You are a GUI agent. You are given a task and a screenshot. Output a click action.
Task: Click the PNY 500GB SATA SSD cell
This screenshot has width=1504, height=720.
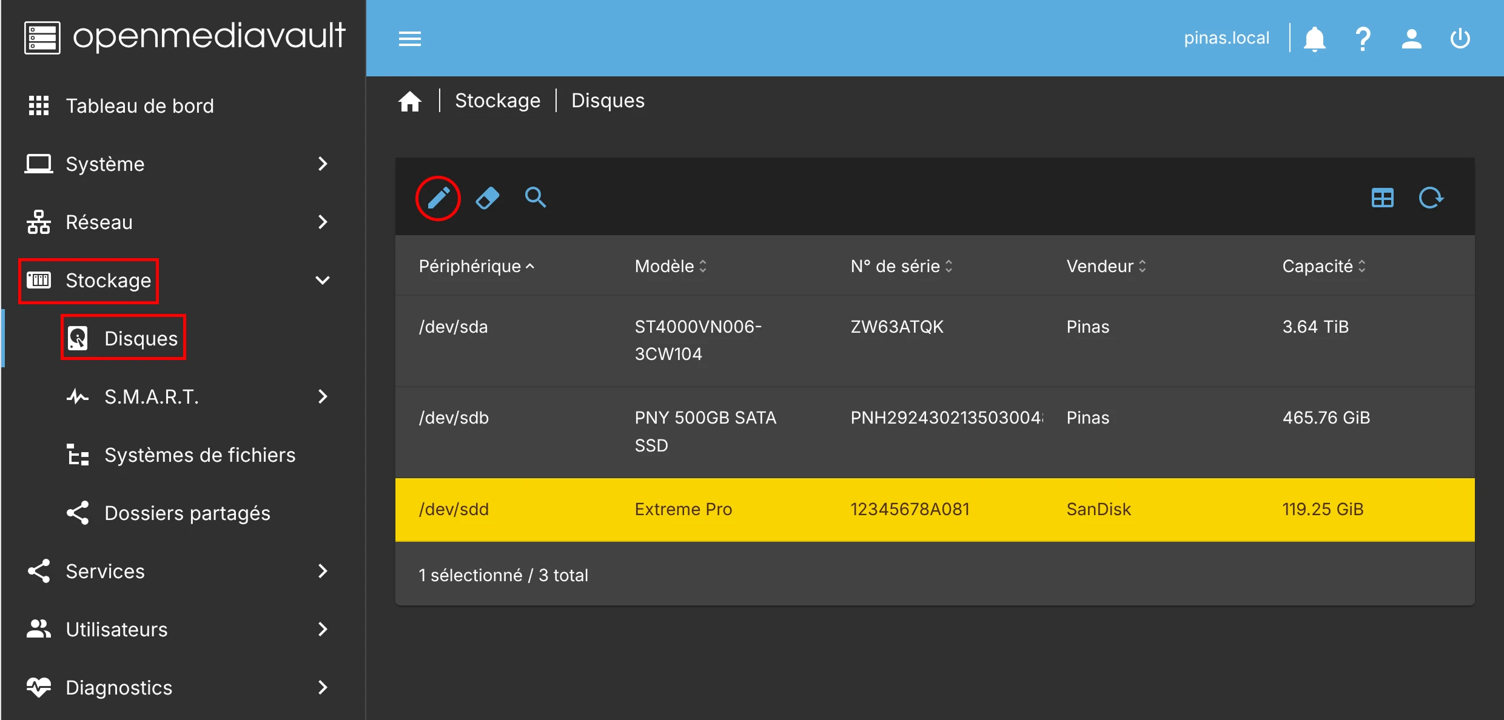[x=705, y=432]
